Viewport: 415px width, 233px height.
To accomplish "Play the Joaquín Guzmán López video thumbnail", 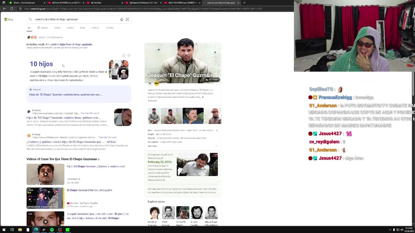I will click(x=45, y=218).
